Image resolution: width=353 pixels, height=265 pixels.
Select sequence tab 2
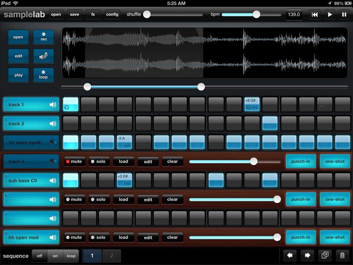coord(112,255)
